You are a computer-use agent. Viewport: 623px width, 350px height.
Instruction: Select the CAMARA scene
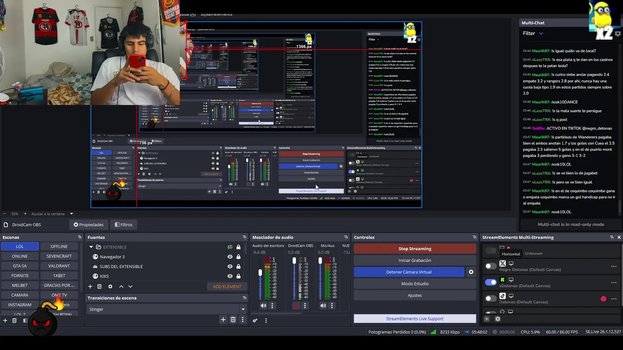[x=19, y=295]
